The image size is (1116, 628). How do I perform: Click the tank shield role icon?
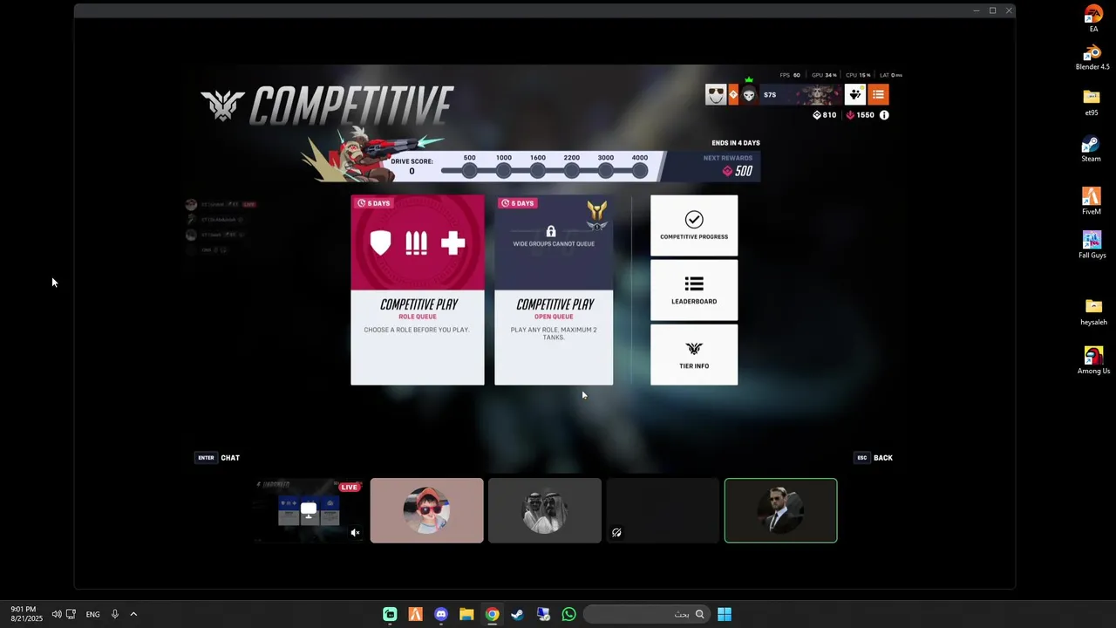[x=381, y=243]
